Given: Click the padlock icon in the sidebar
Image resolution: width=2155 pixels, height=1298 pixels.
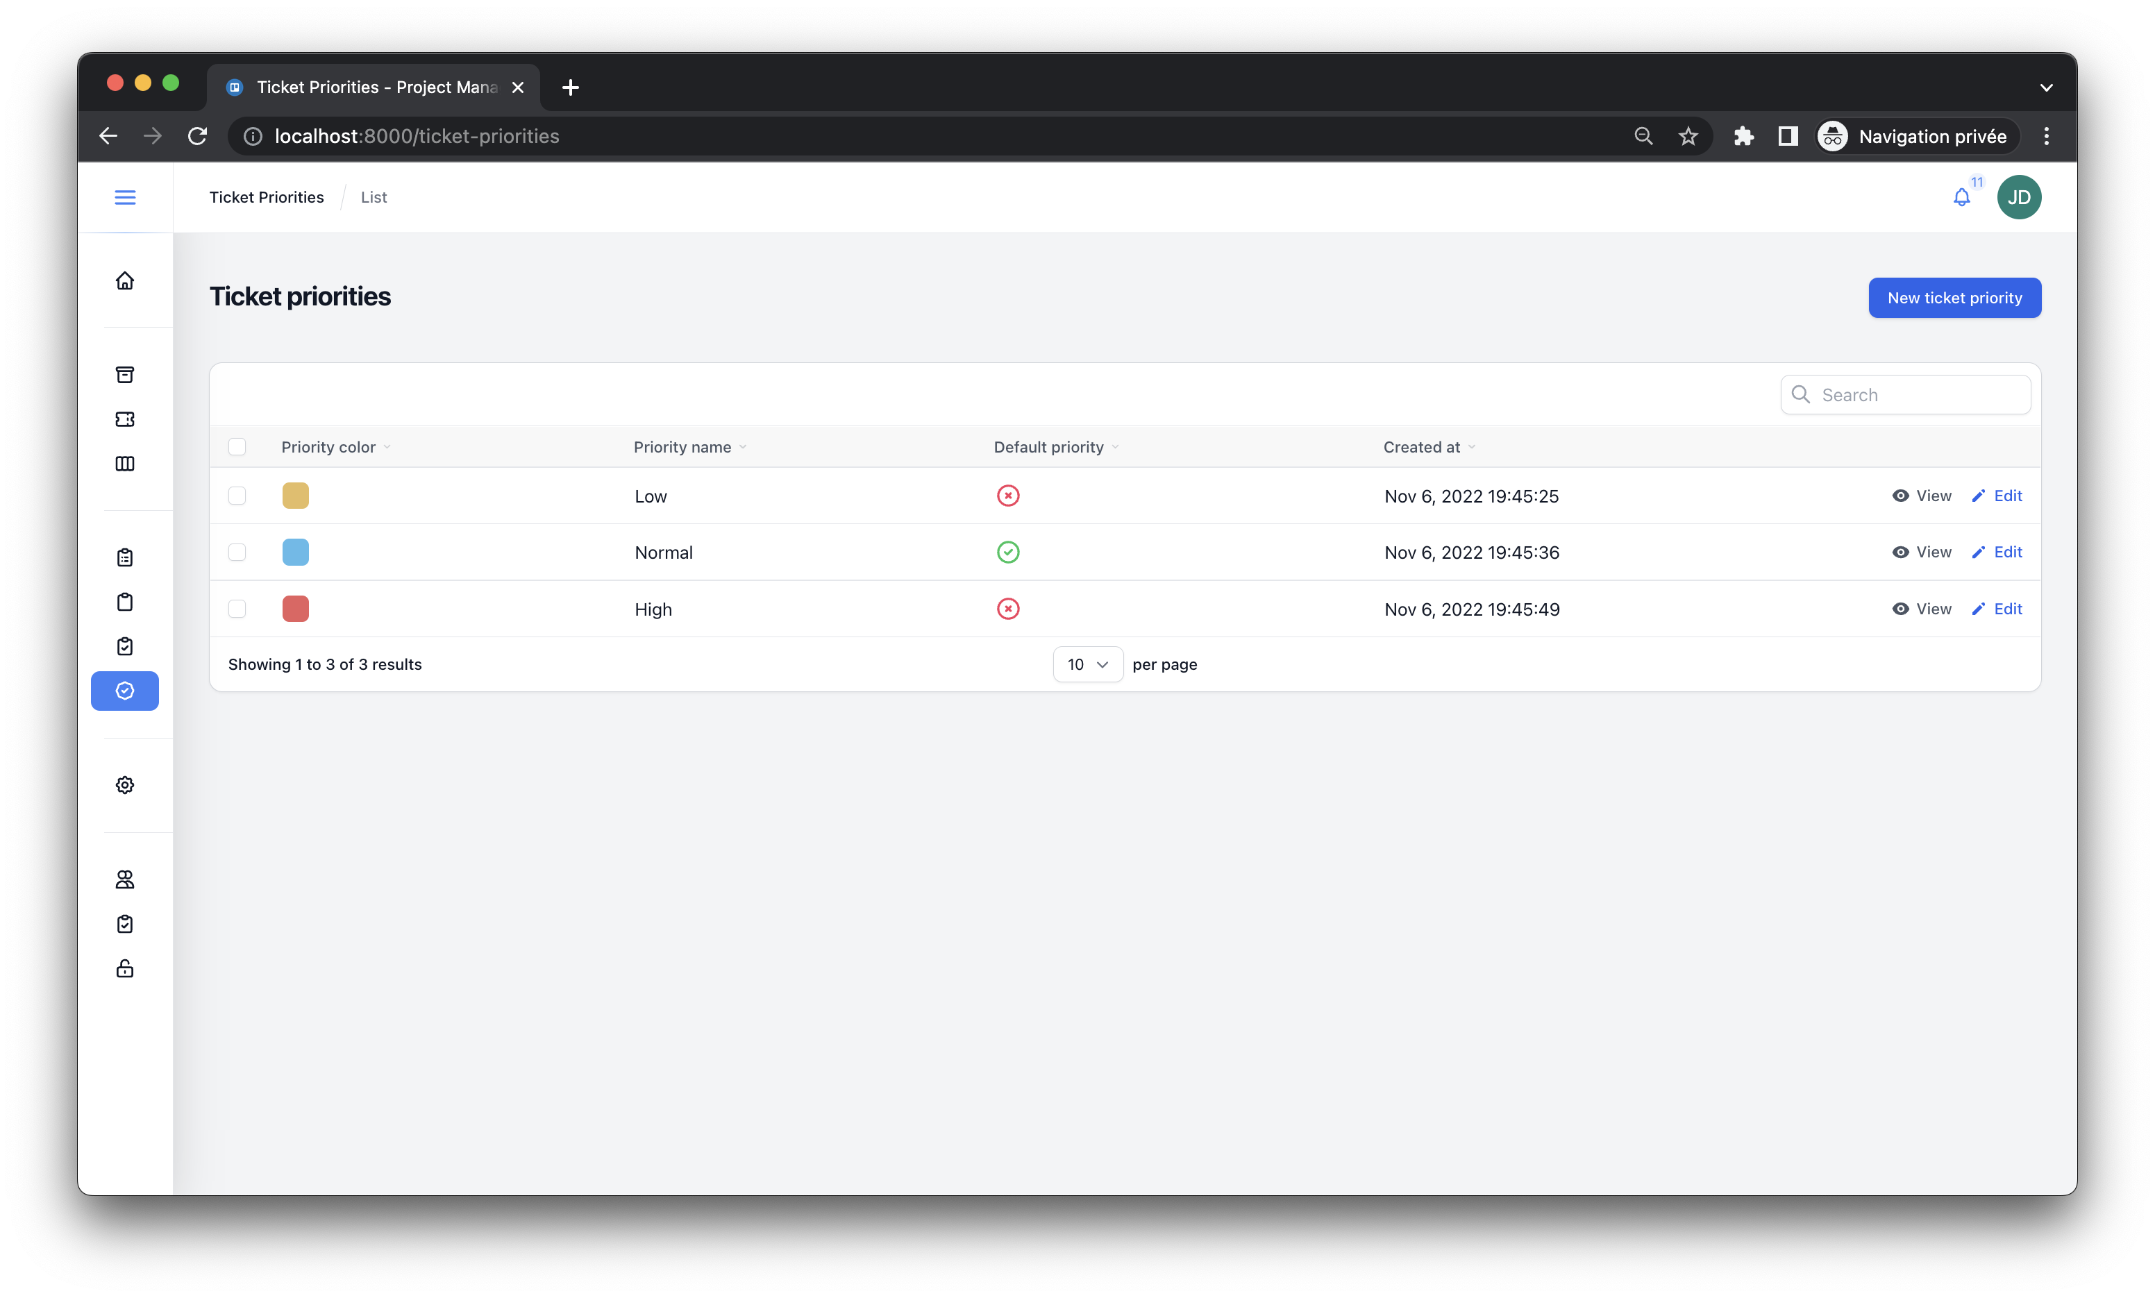Looking at the screenshot, I should click(125, 968).
